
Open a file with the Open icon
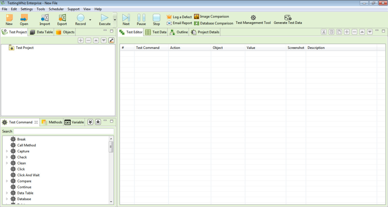pyautogui.click(x=24, y=19)
